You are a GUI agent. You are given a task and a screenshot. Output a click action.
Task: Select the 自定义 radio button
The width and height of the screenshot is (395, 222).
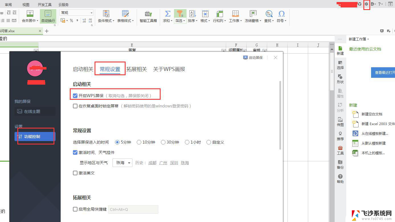[x=209, y=142]
